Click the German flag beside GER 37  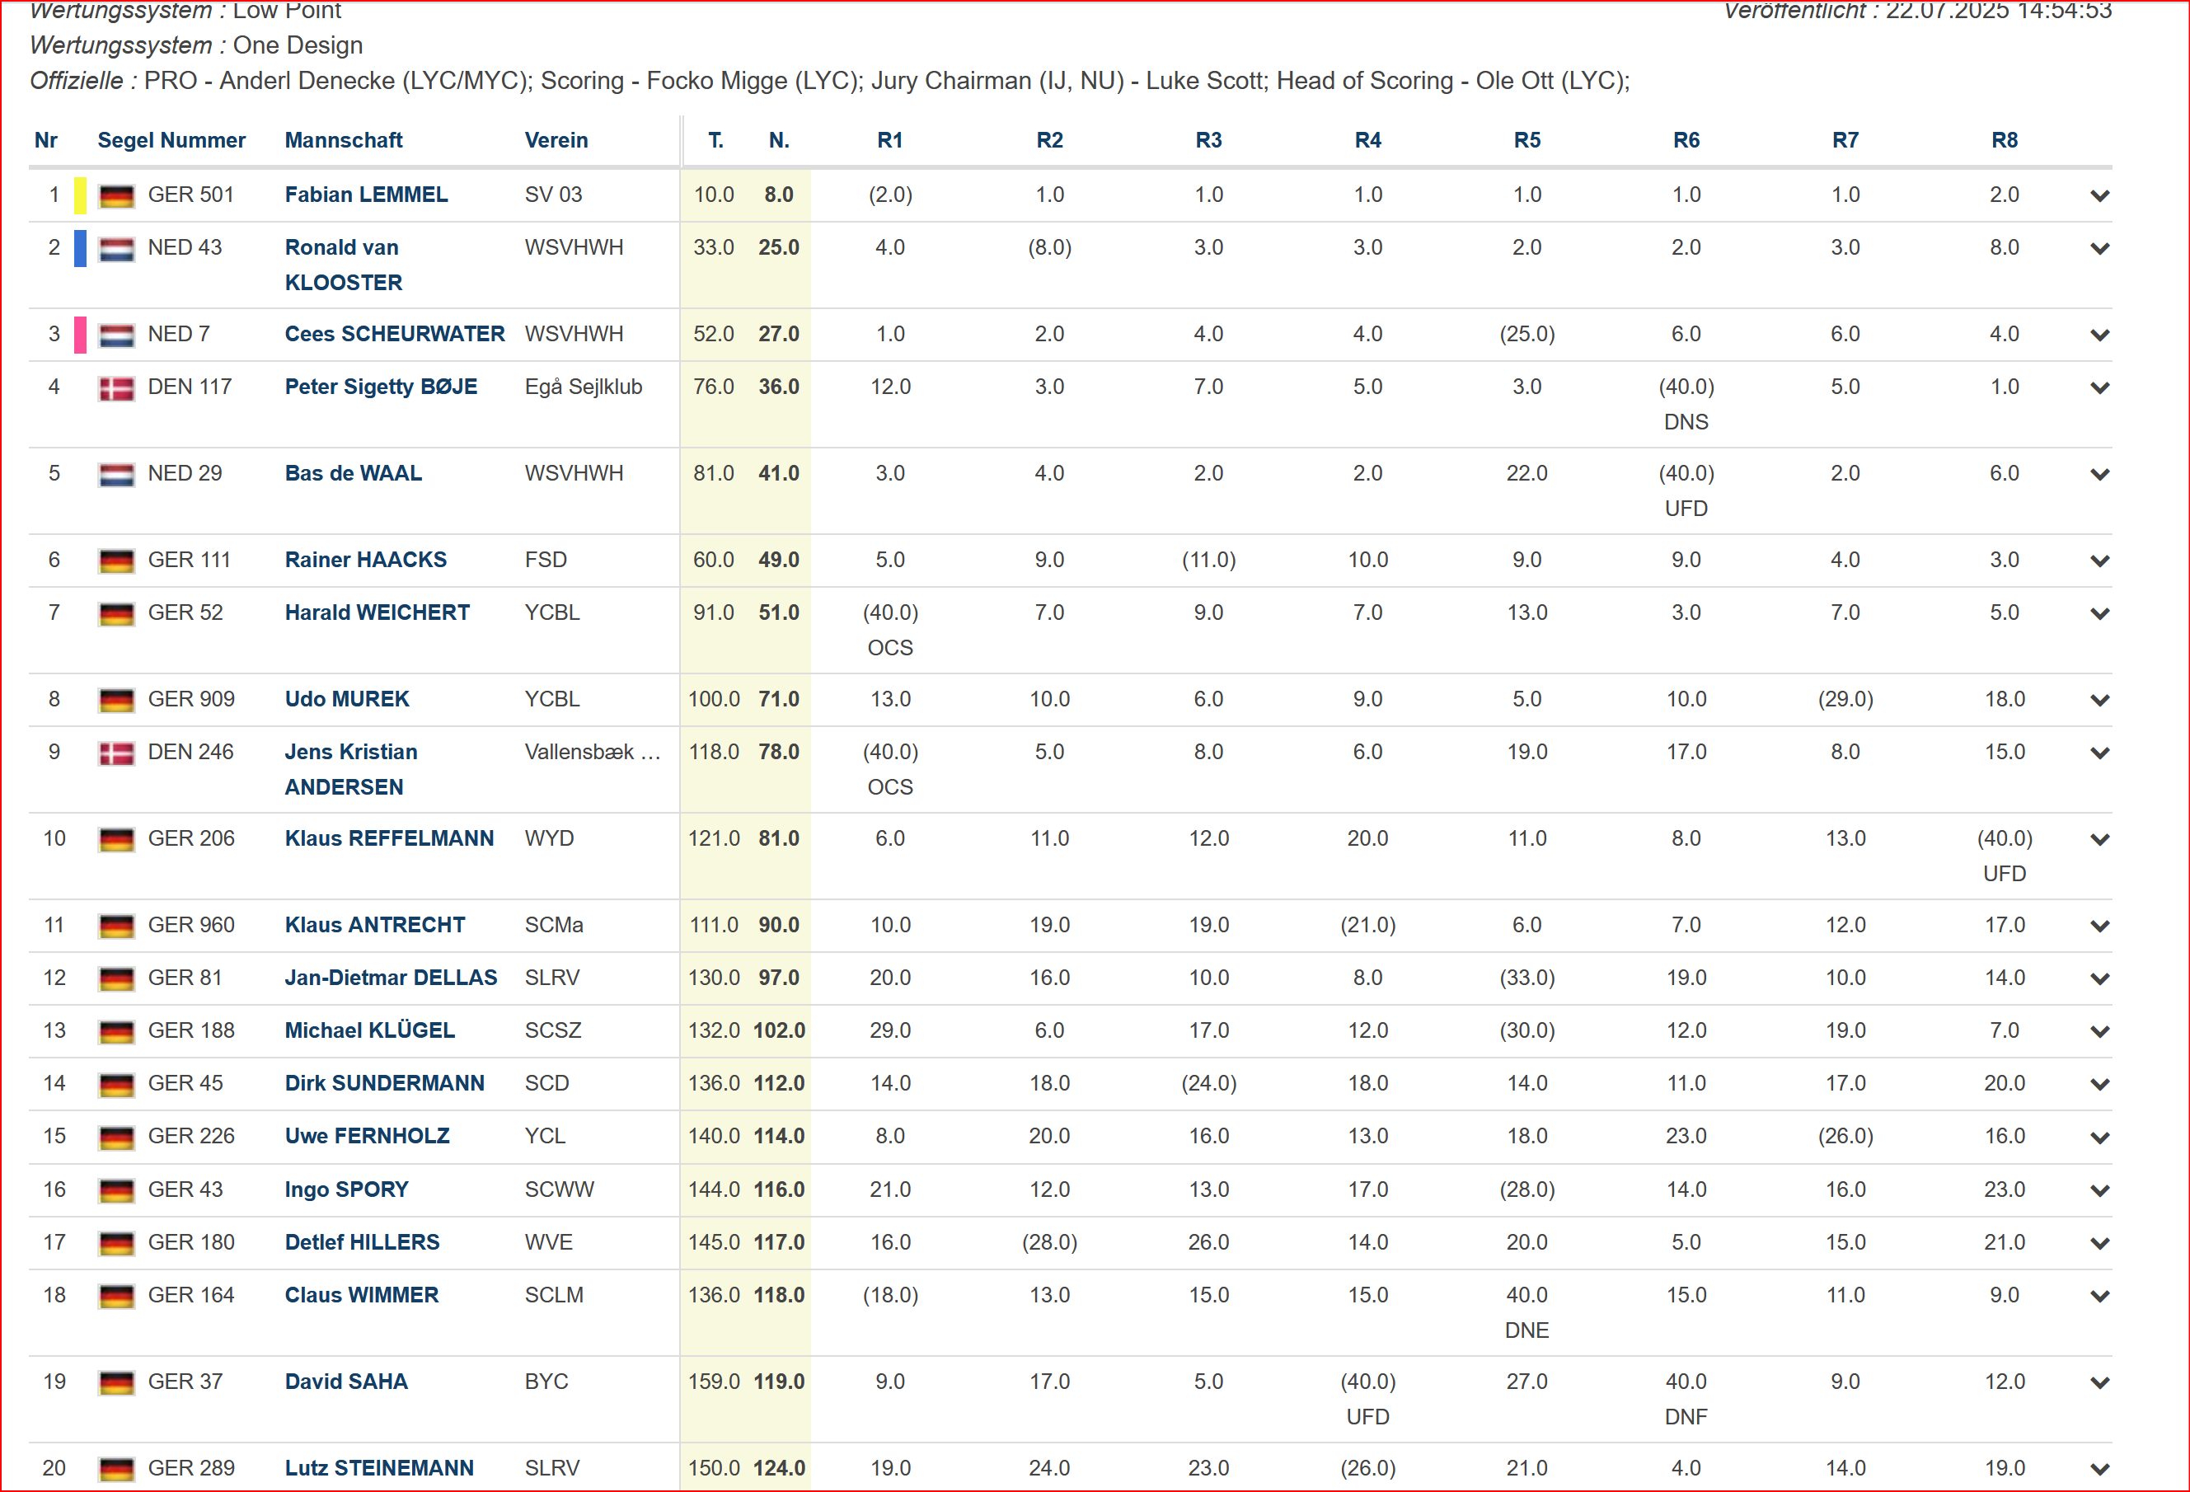tap(116, 1384)
